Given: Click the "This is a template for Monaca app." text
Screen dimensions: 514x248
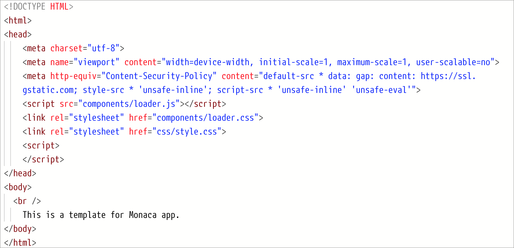Looking at the screenshot, I should coord(101,215).
